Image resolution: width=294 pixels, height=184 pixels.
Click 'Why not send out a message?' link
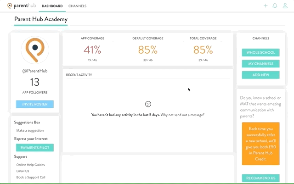click(x=182, y=115)
